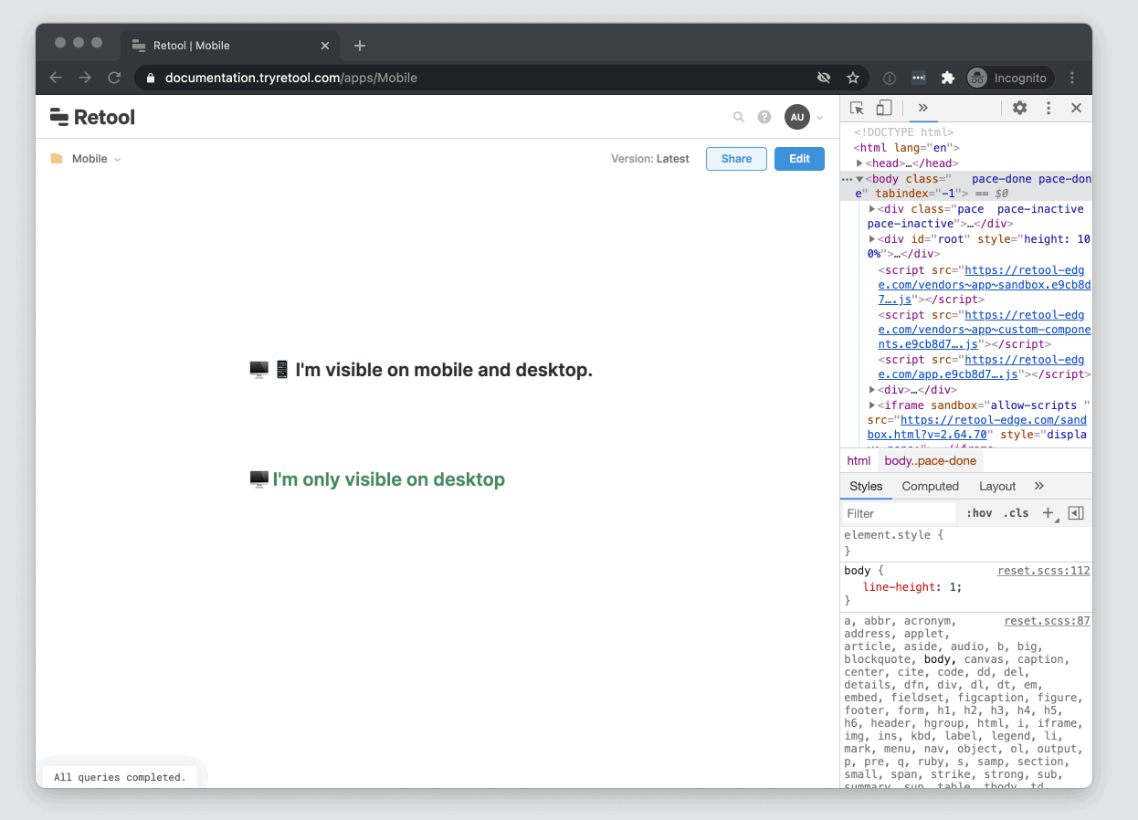Viewport: 1138px width, 820px height.
Task: Open DevTools customize menu dots
Action: (x=1048, y=108)
